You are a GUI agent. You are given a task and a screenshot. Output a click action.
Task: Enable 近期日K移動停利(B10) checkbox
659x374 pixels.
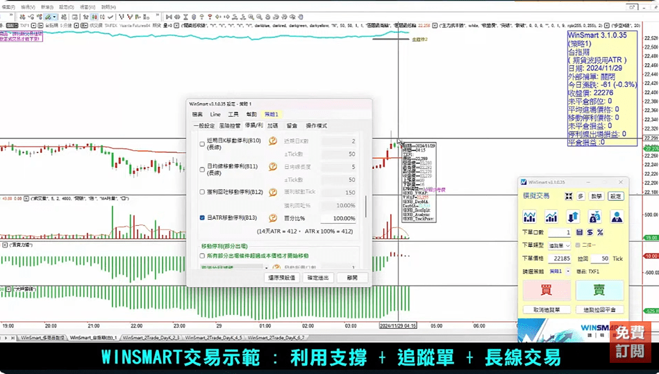202,143
